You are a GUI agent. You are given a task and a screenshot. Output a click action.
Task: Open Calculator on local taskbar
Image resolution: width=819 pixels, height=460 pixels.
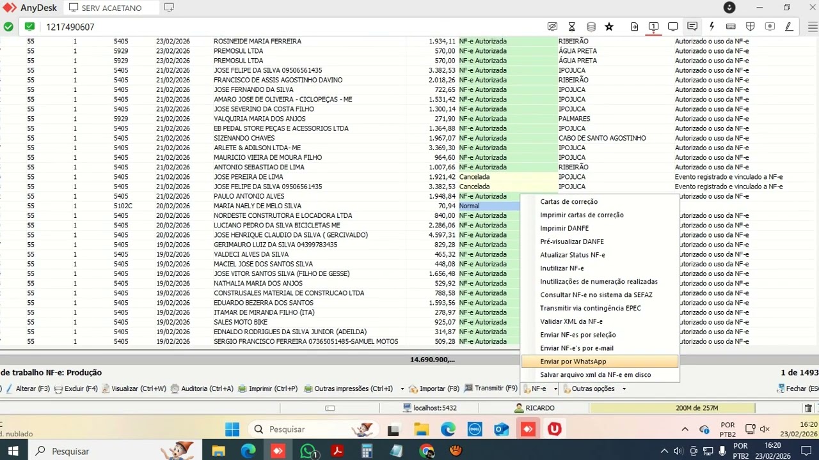tap(367, 451)
